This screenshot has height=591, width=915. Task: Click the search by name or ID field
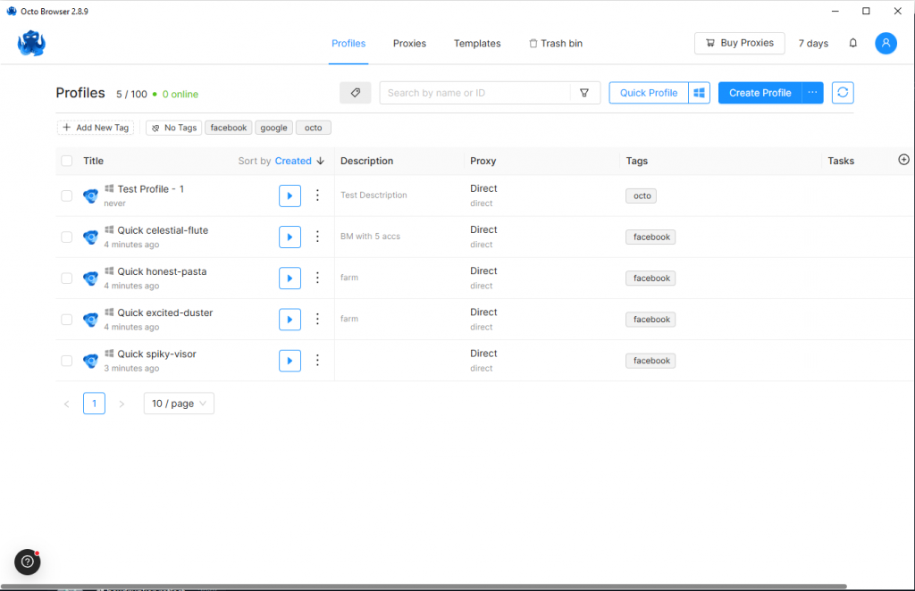pyautogui.click(x=474, y=93)
